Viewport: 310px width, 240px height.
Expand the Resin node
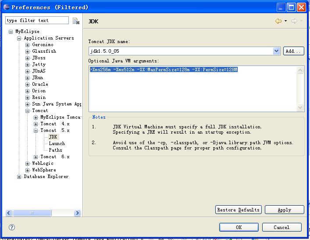[27, 98]
